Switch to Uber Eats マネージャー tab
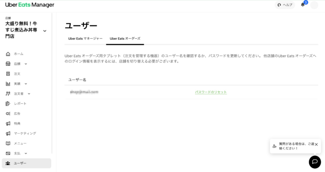Viewport: 325px width, 172px height. coord(85,39)
